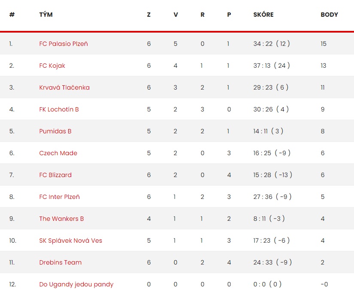
Task: Click the TÝM column header
Action: coord(46,15)
